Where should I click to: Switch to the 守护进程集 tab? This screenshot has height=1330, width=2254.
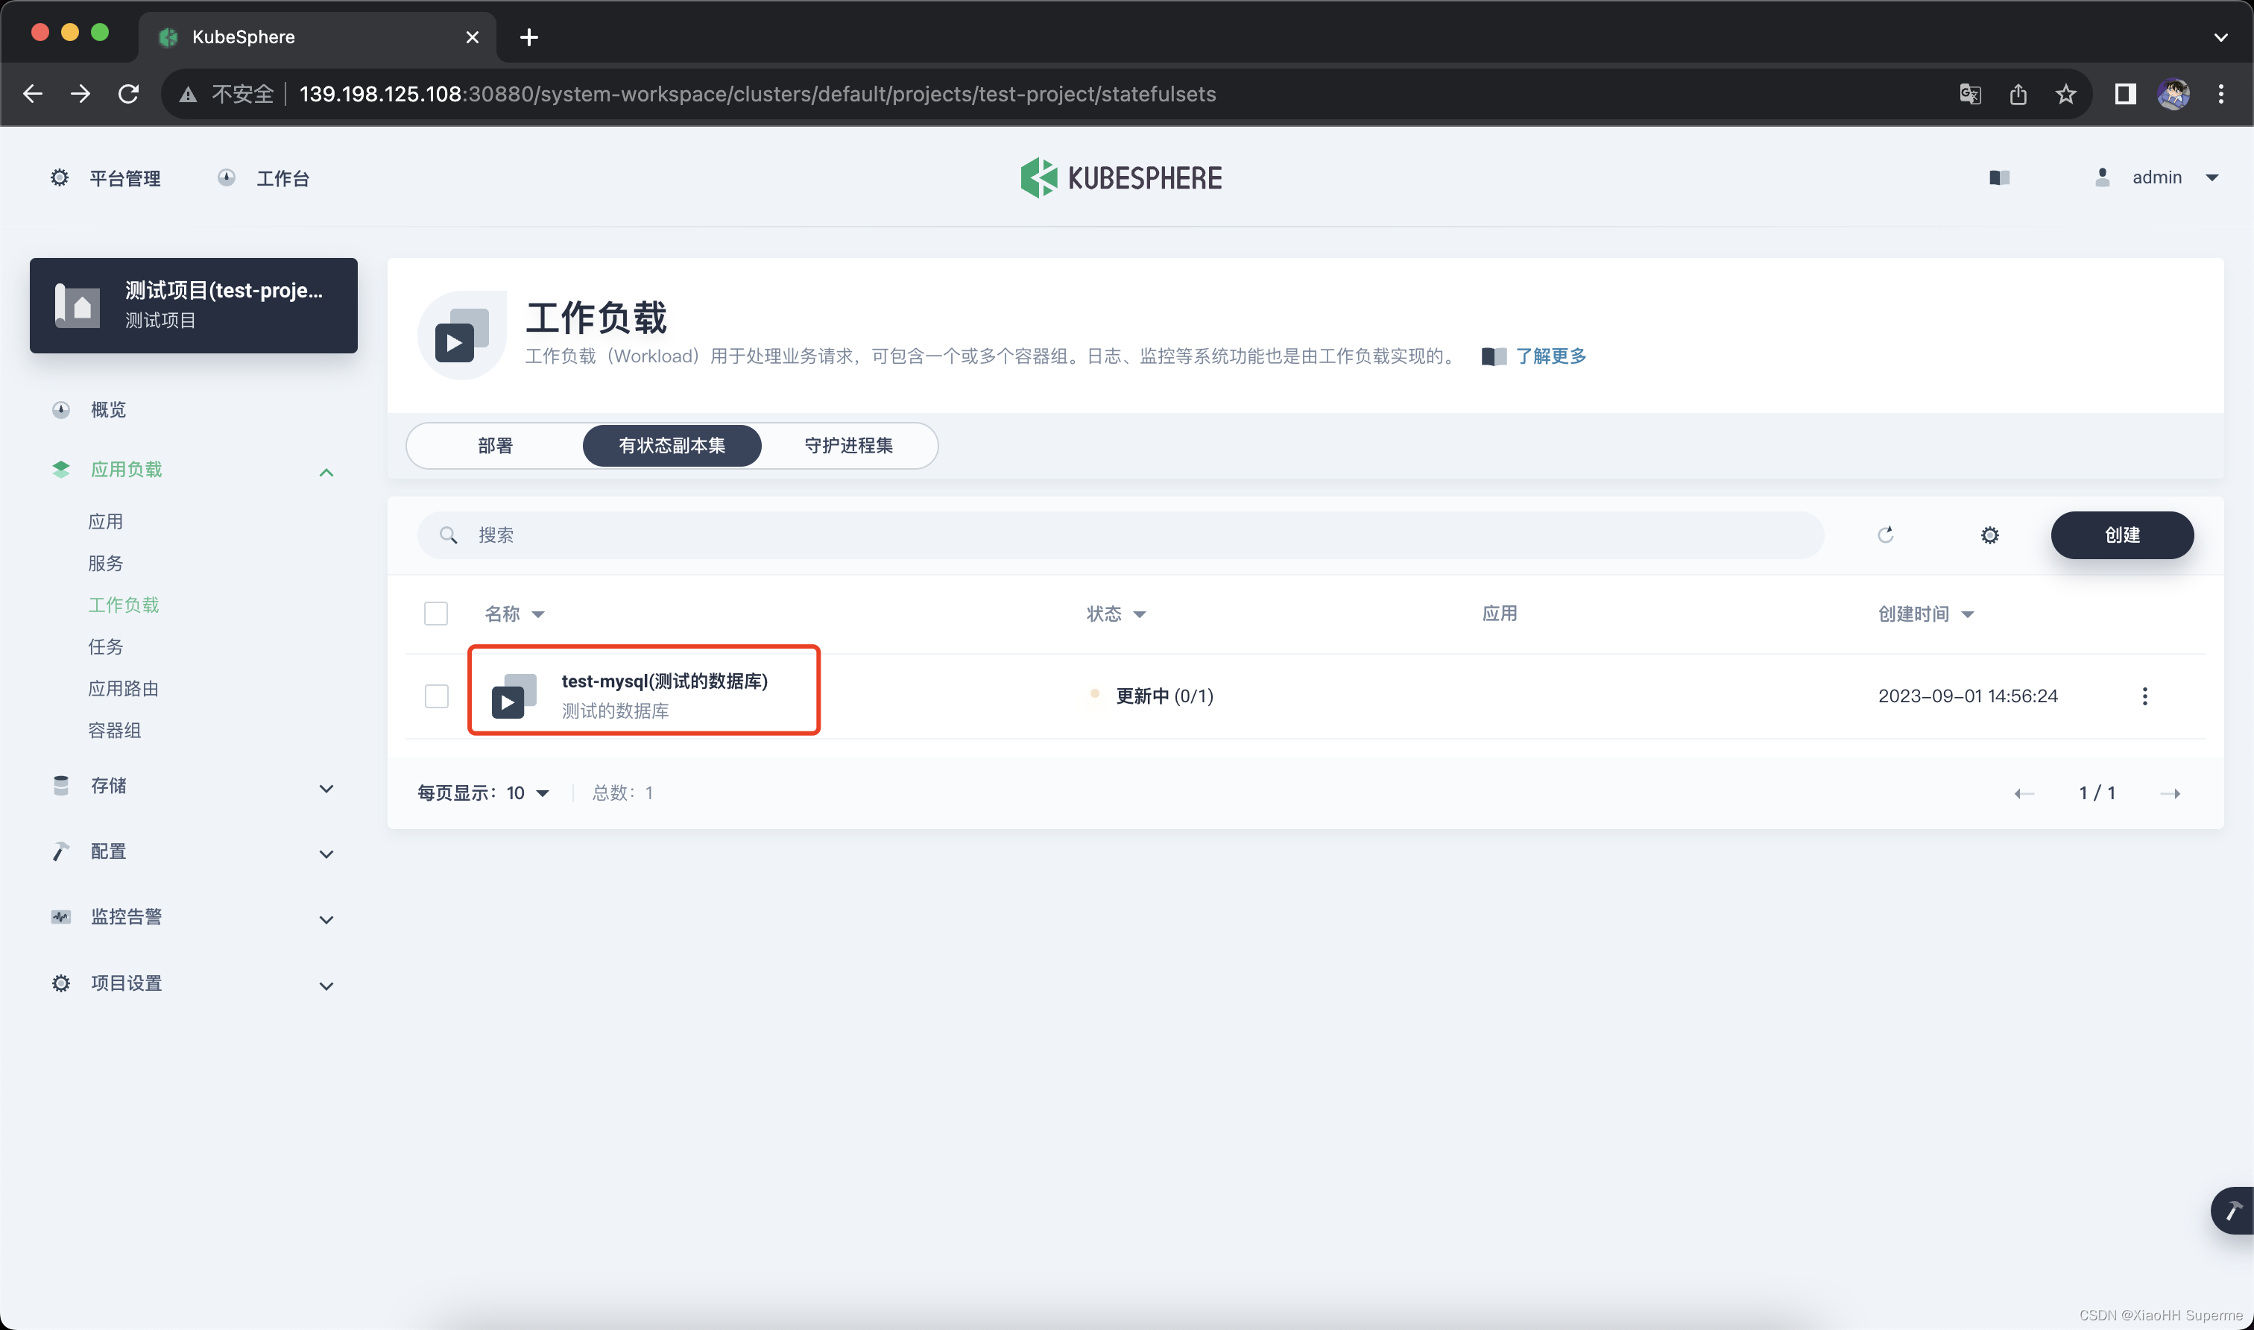click(x=847, y=445)
